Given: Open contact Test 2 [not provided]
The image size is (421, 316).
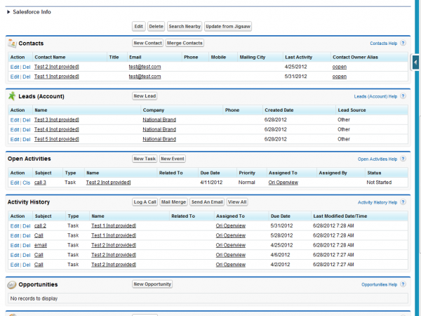Looking at the screenshot, I should tap(56, 67).
